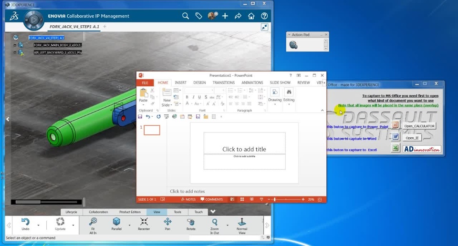The height and width of the screenshot is (246, 458).
Task: Click the Open_CALCULATOR button
Action: pyautogui.click(x=419, y=126)
